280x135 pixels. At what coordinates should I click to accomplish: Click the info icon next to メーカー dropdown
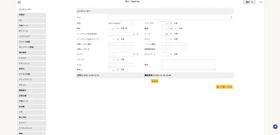click(175, 34)
